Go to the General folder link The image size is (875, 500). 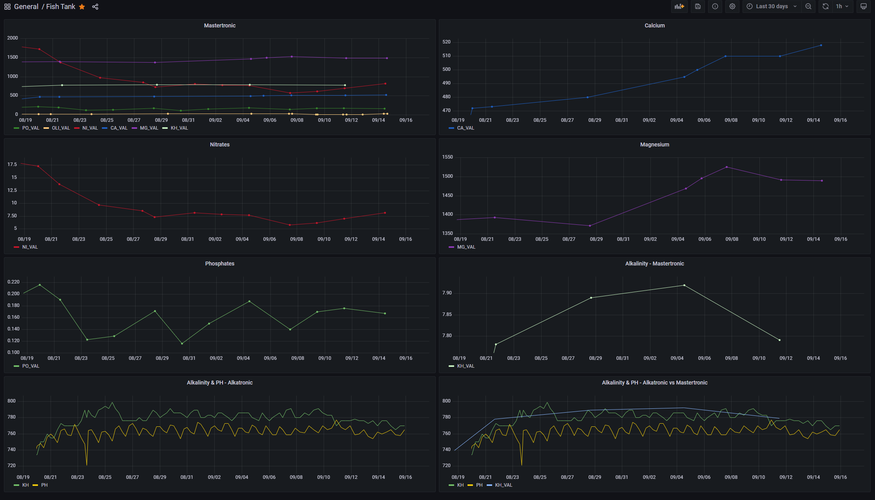26,7
